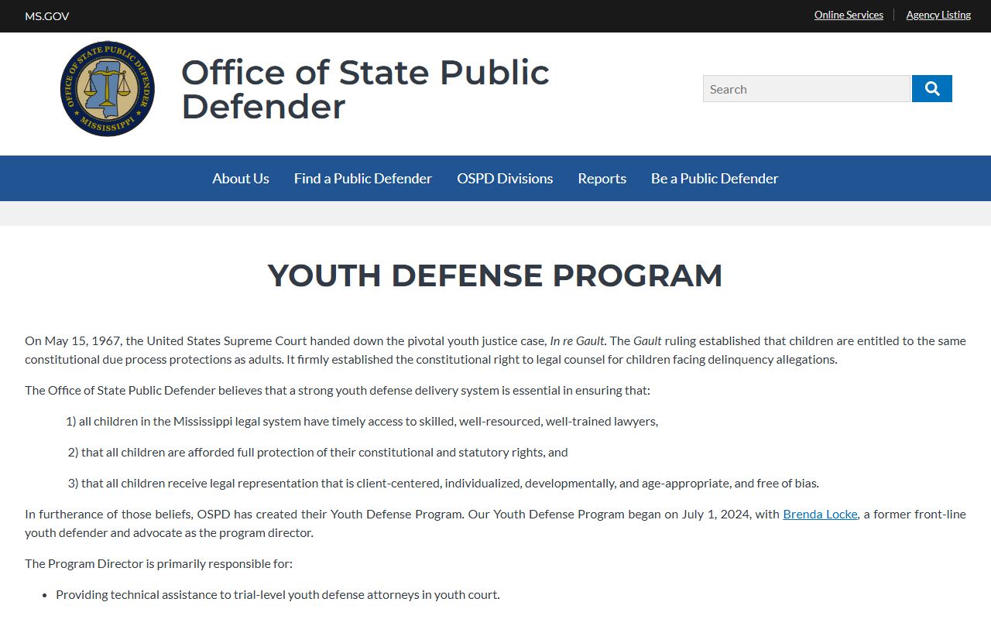Click list item '3) that all children receive legal'
The image size is (991, 619).
(x=443, y=483)
